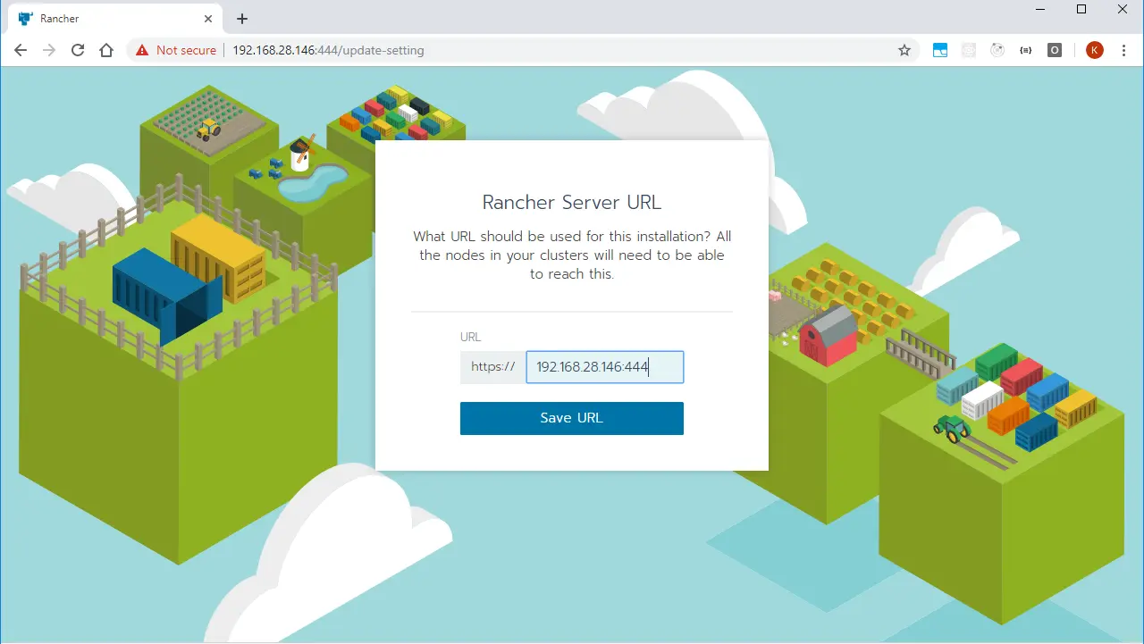Click the greyed-out square extension icon

click(969, 51)
